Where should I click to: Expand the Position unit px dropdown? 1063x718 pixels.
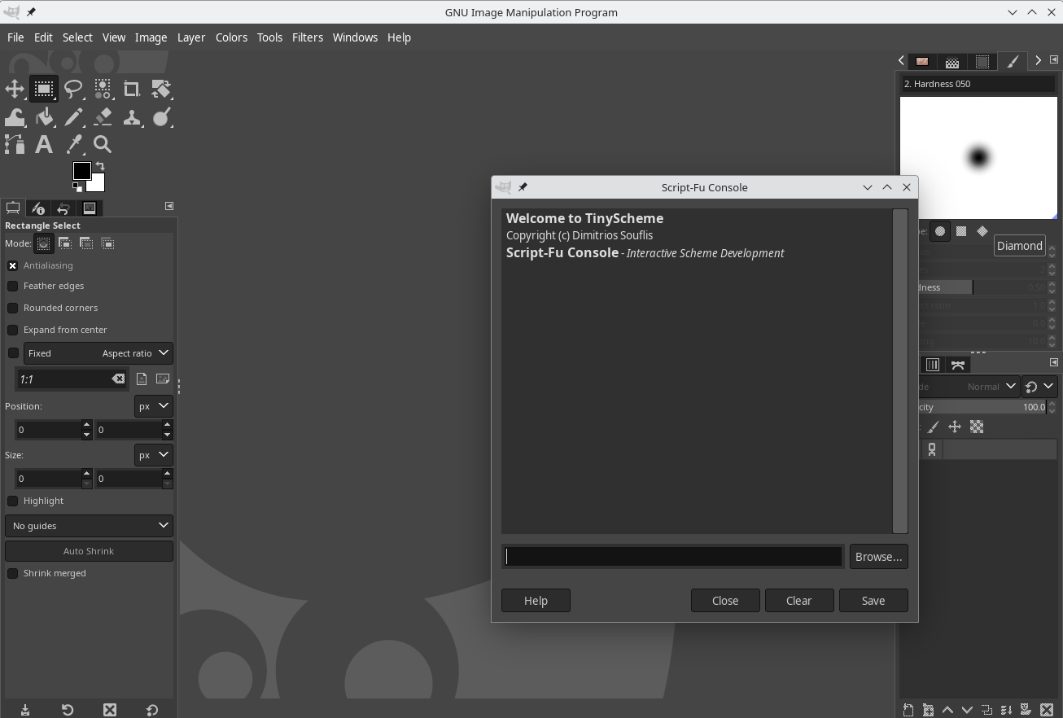point(152,405)
